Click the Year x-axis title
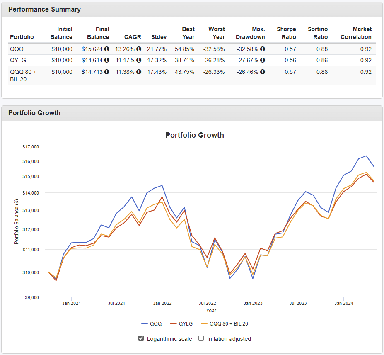This screenshot has width=384, height=355. (x=211, y=311)
